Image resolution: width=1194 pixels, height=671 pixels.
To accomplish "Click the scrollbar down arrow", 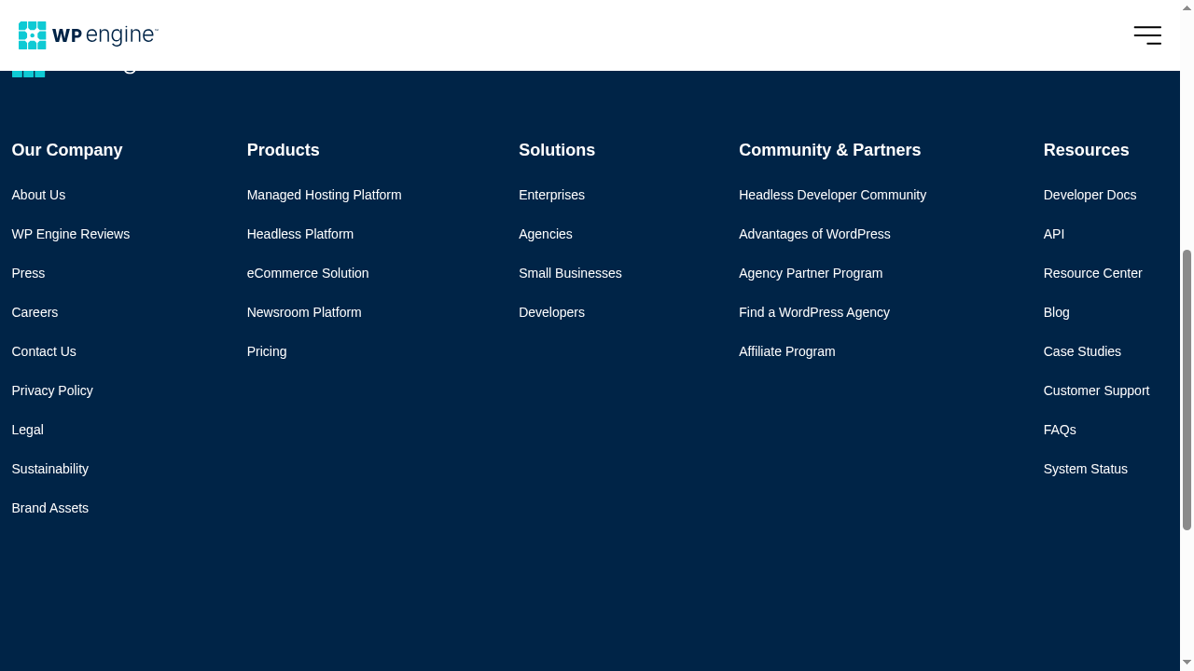I will tap(1187, 663).
